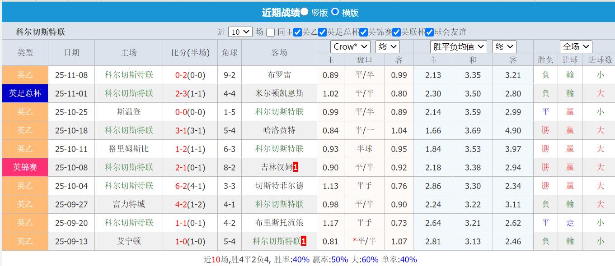615x266 pixels.
Task: Open the 布罗雷 team link
Action: click(x=279, y=75)
